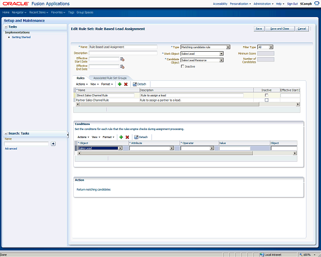Image resolution: width=321 pixels, height=257 pixels.
Task: Collapse the Search: Tasks panel
Action: click(x=6, y=134)
